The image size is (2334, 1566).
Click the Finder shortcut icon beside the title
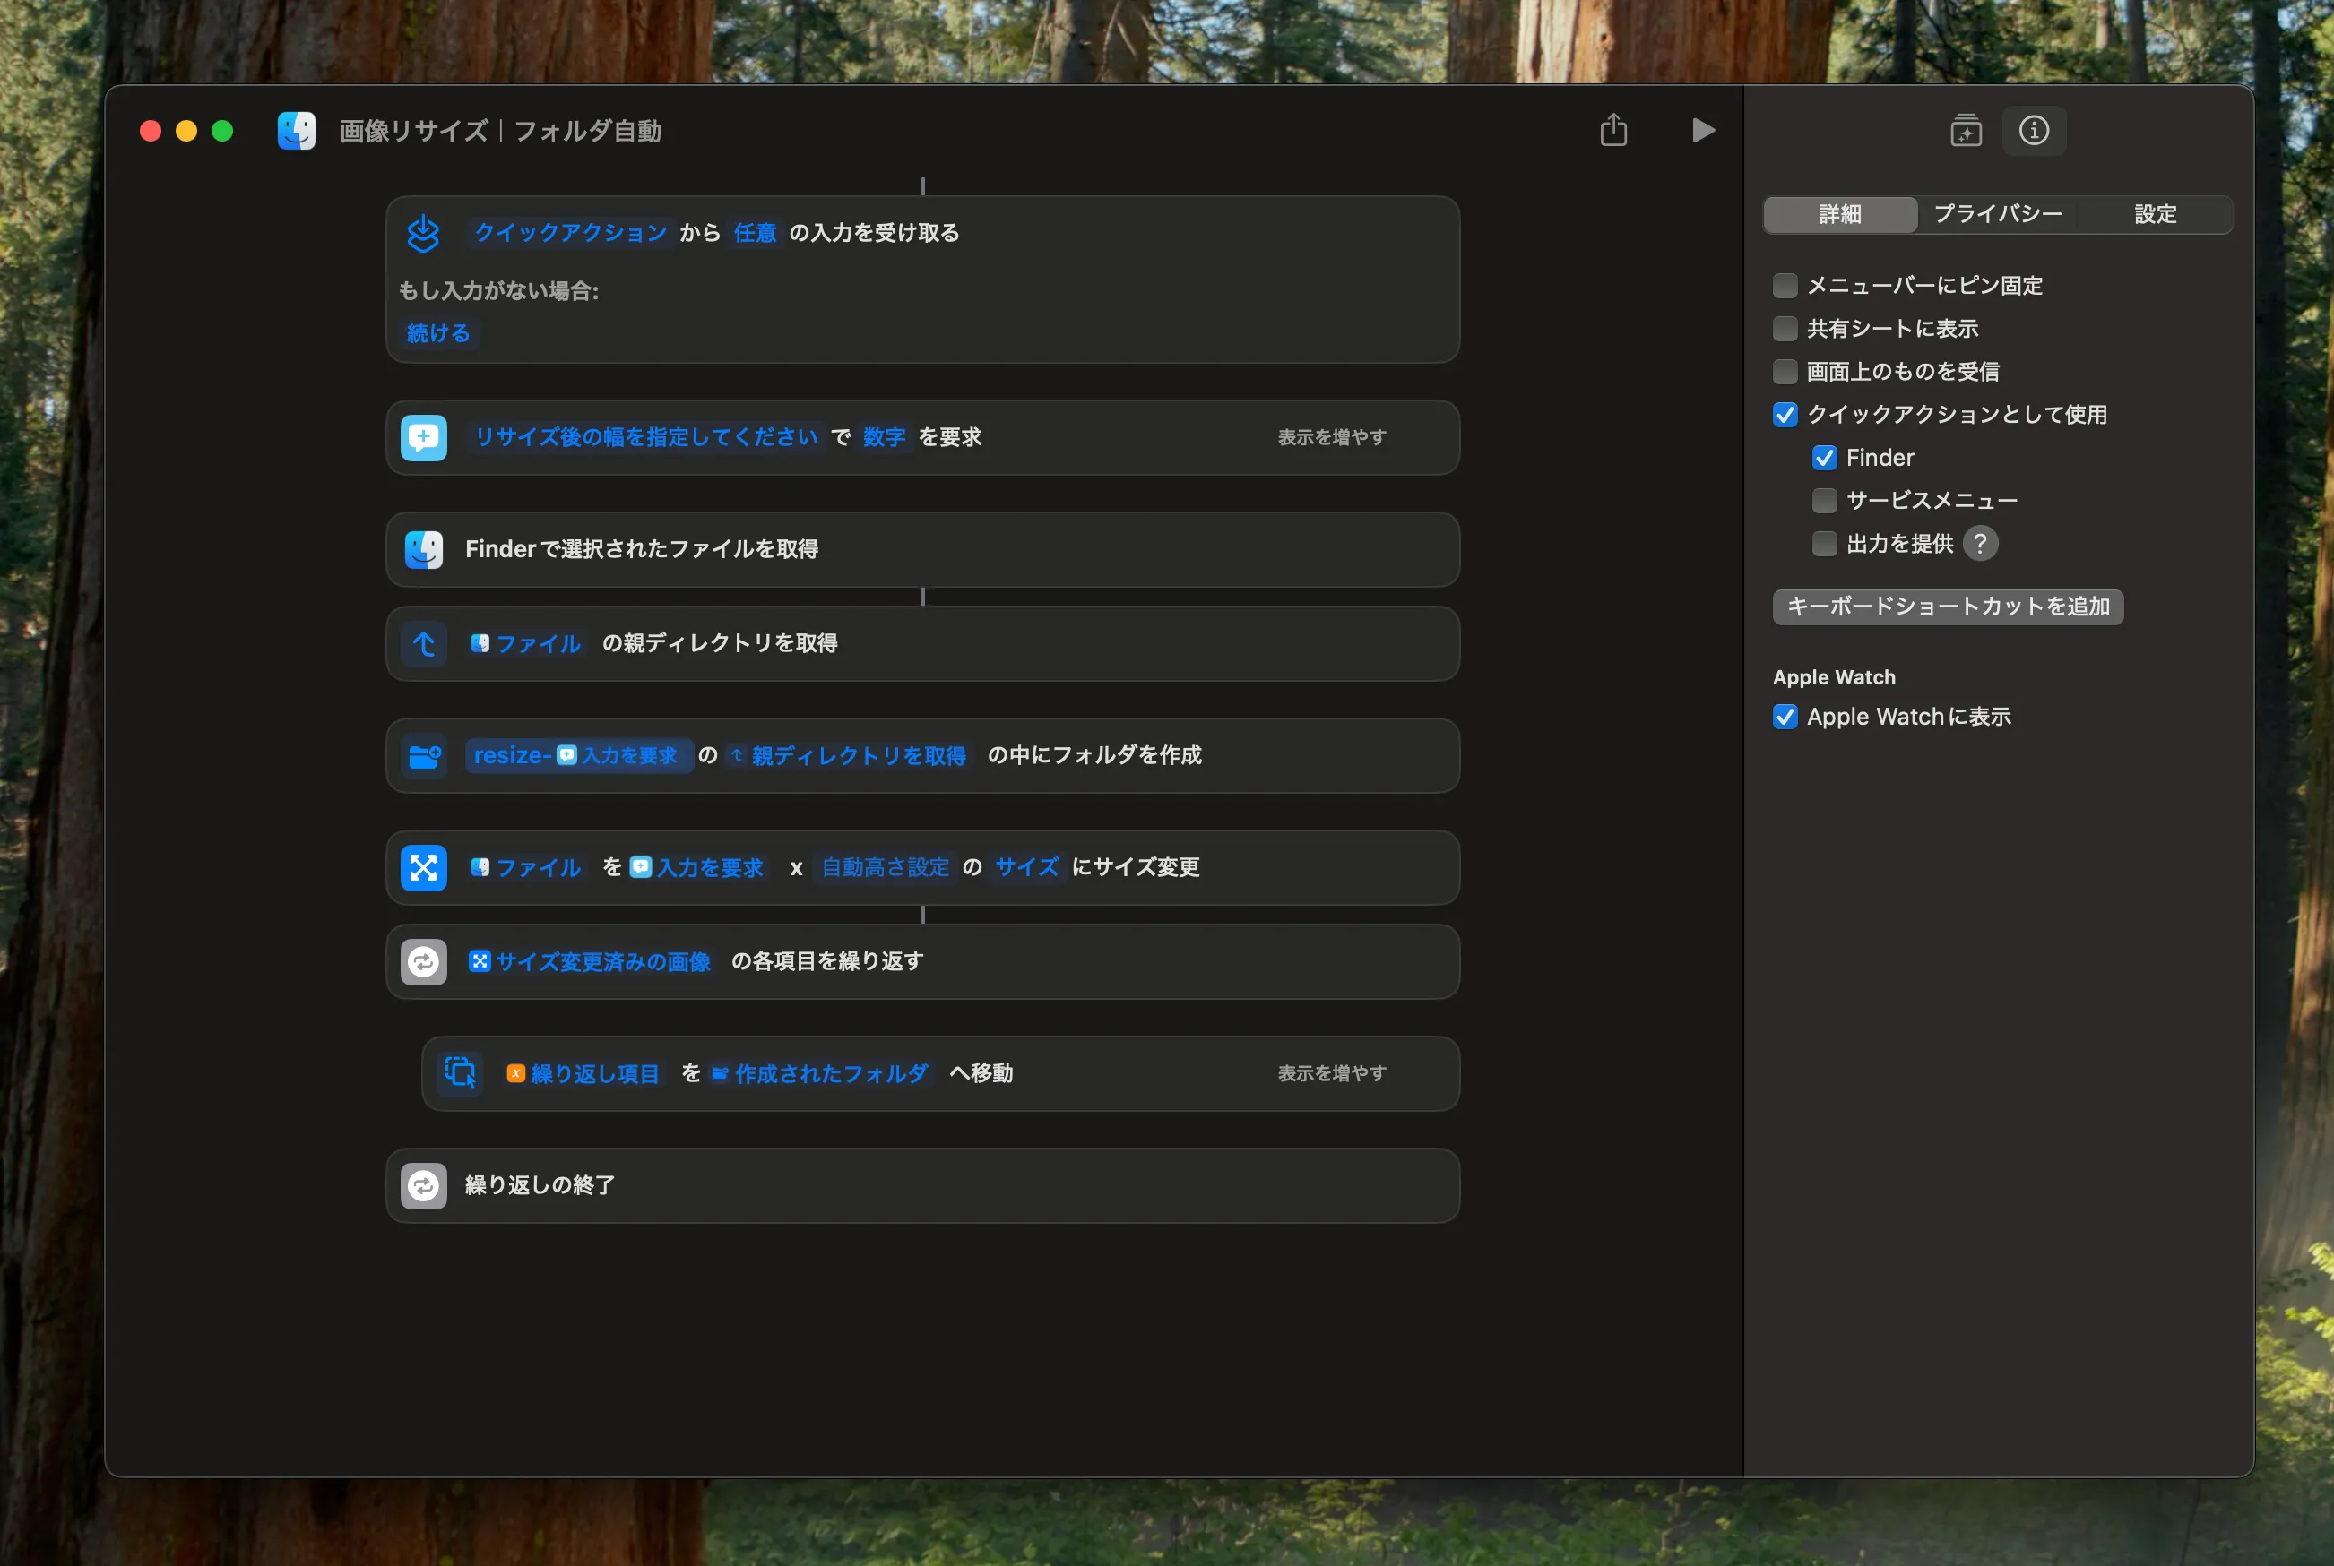click(x=296, y=131)
